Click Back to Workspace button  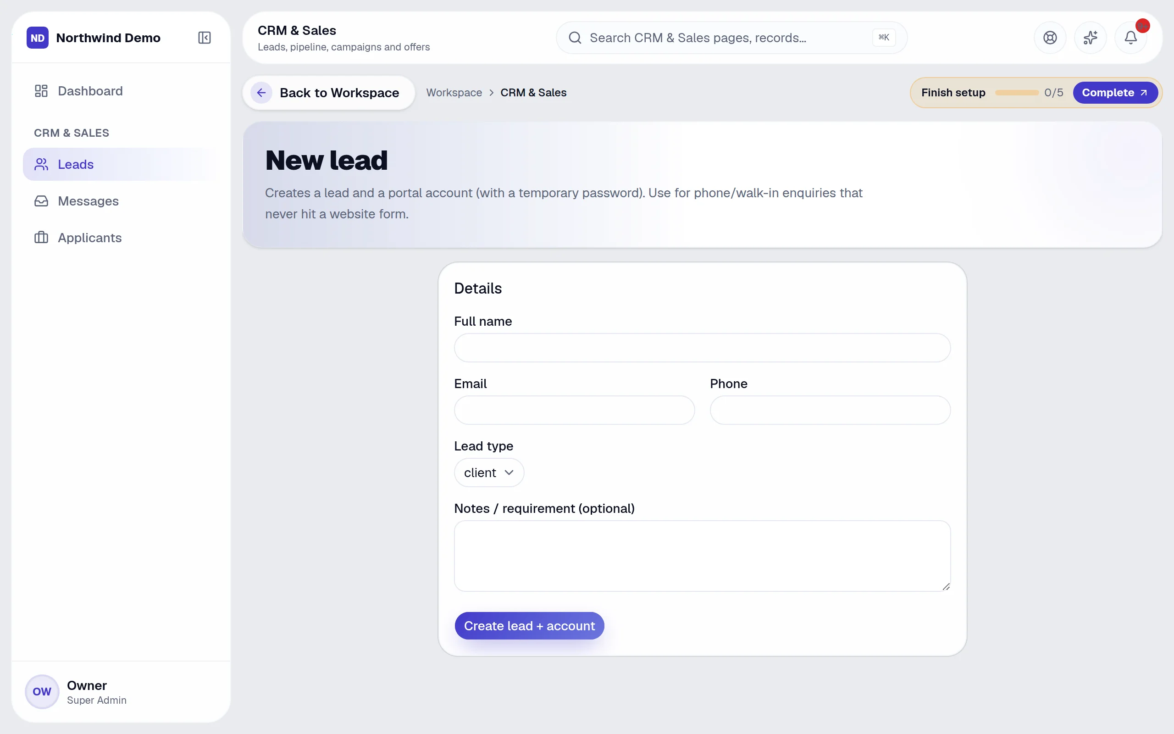pos(329,93)
